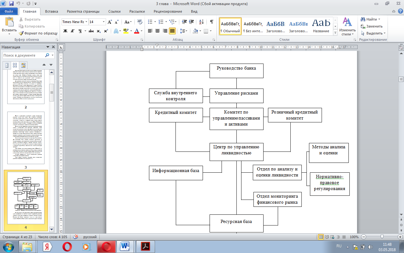The image size is (404, 253).
Task: Center-align the text using ribbon icon
Action: 157,31
